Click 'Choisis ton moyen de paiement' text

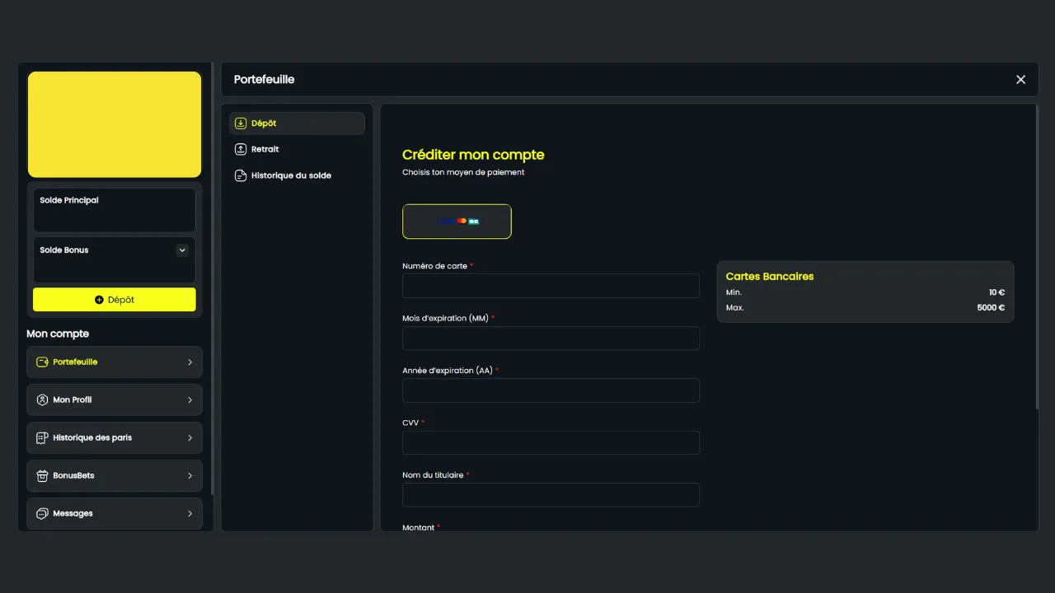463,173
